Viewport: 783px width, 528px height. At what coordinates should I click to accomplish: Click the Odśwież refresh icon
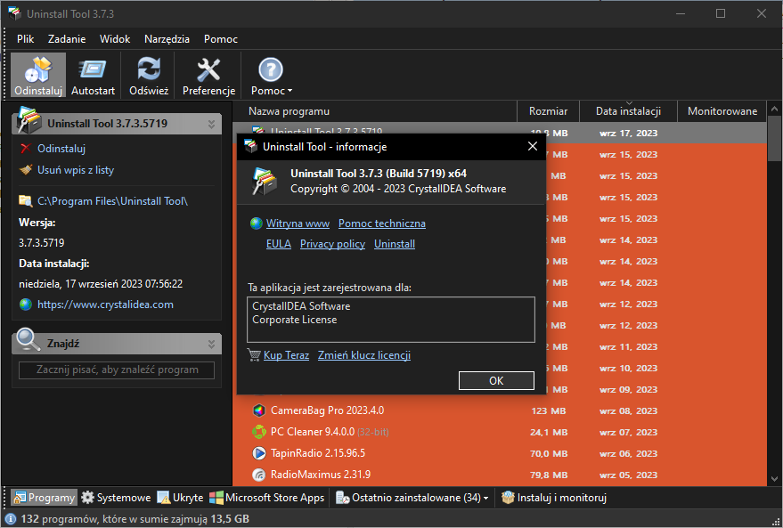149,76
